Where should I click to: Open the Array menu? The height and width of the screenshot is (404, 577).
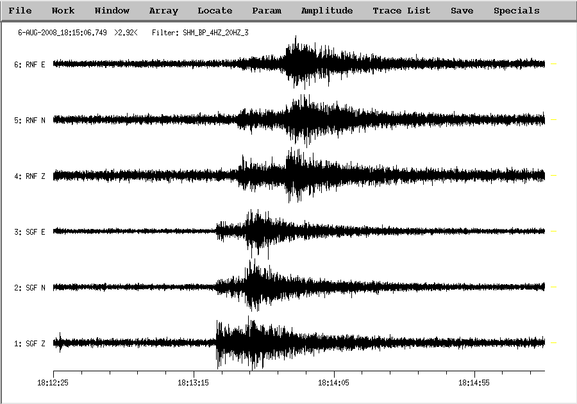[x=163, y=11]
